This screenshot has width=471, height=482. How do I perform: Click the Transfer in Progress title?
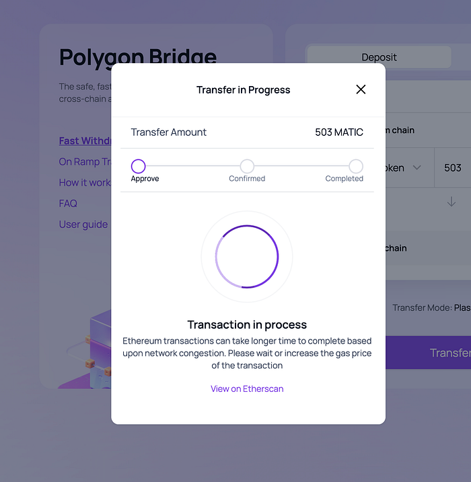[x=243, y=90]
